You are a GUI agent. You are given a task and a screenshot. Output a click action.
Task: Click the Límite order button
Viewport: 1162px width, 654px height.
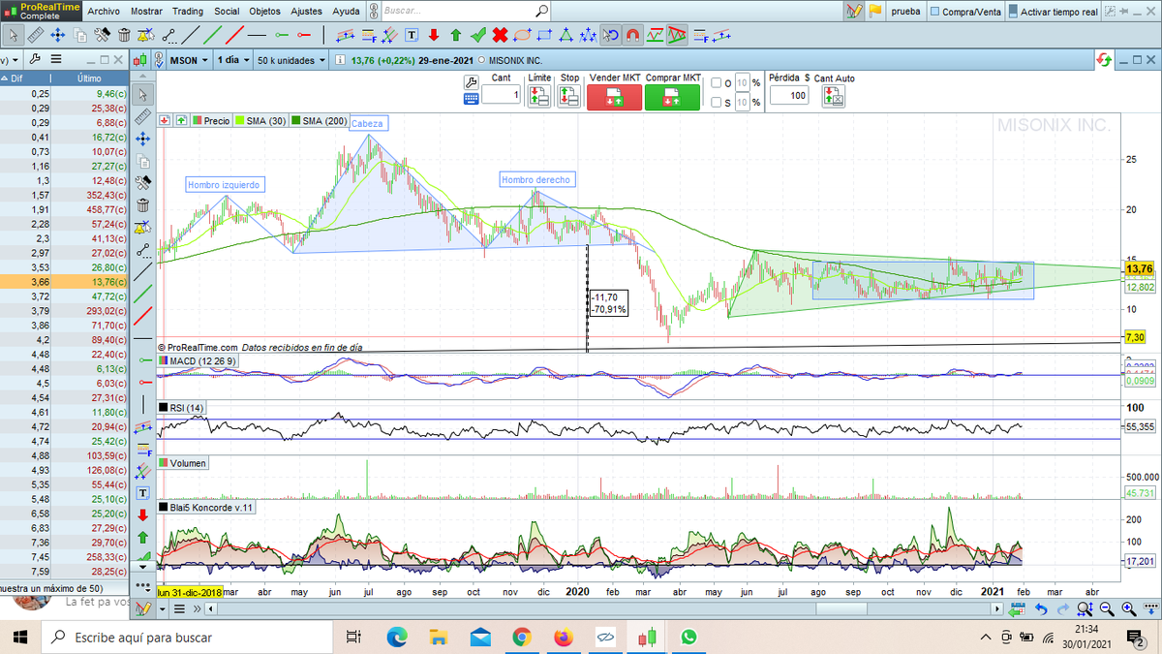pos(539,97)
